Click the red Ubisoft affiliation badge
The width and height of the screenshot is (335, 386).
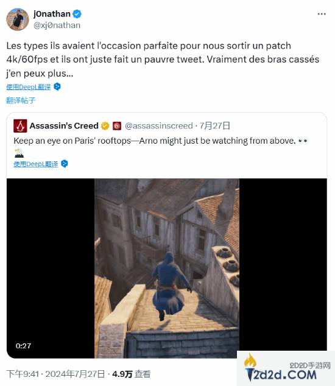pyautogui.click(x=117, y=126)
